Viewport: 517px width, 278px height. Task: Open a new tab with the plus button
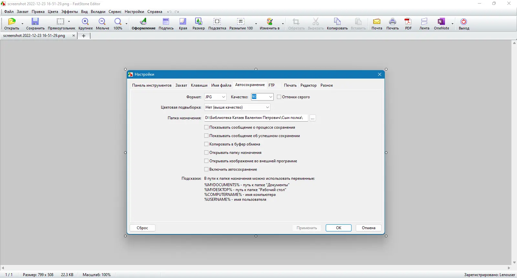tap(84, 36)
